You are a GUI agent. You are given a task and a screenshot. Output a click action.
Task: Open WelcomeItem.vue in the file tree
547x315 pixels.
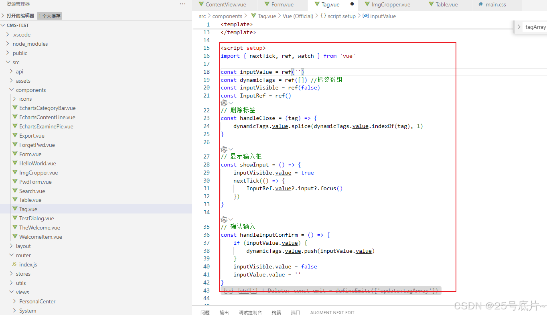click(x=41, y=237)
